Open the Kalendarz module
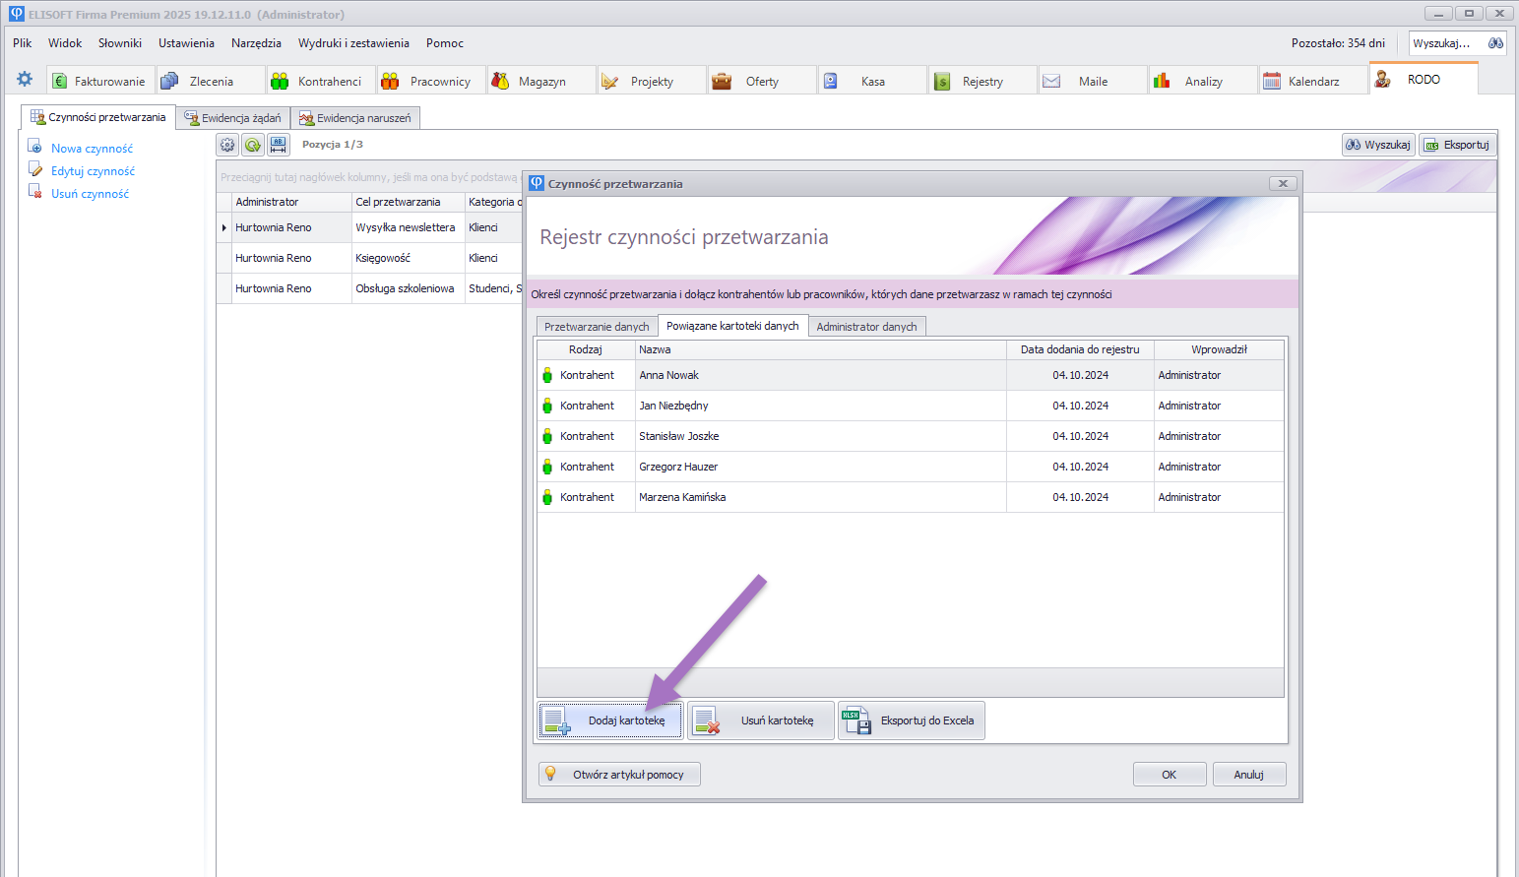Screen dimensions: 1519x877 [x=1302, y=82]
